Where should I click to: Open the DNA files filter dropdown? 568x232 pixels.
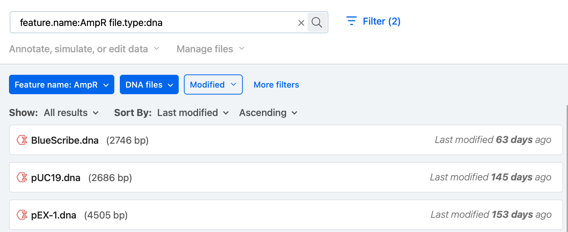[x=149, y=85]
